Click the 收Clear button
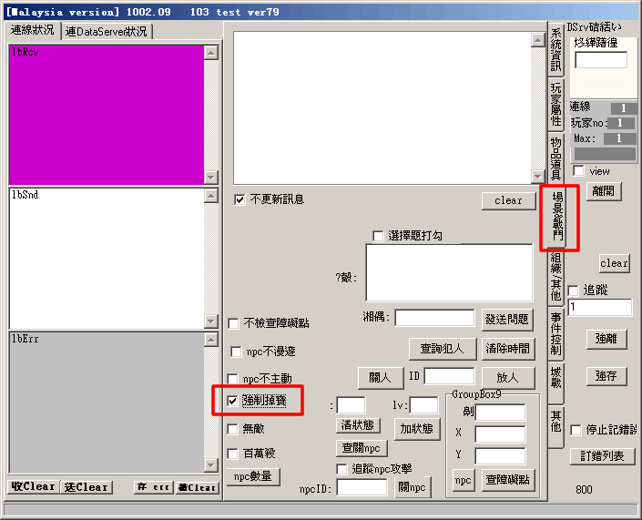This screenshot has width=642, height=520. pos(34,487)
